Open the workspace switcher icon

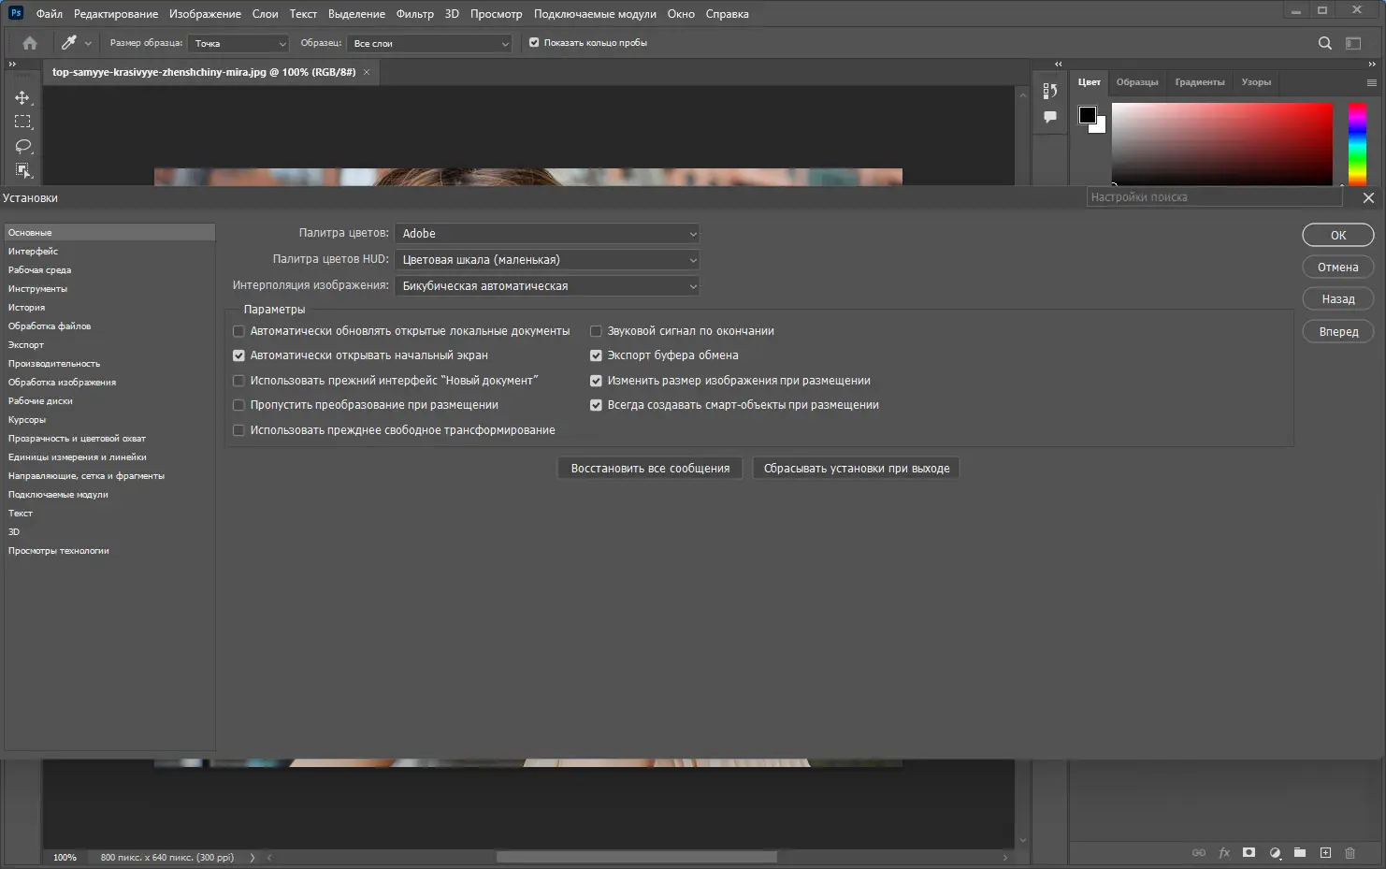(1353, 43)
